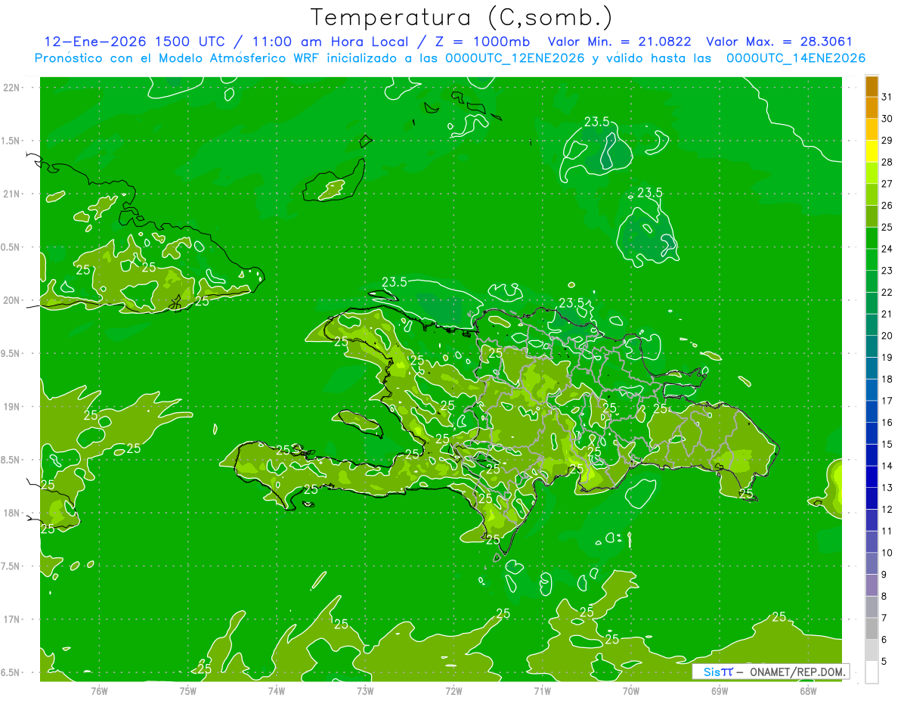Click the "21N" latitude label
Screen dimensions: 907x701
click(x=13, y=194)
